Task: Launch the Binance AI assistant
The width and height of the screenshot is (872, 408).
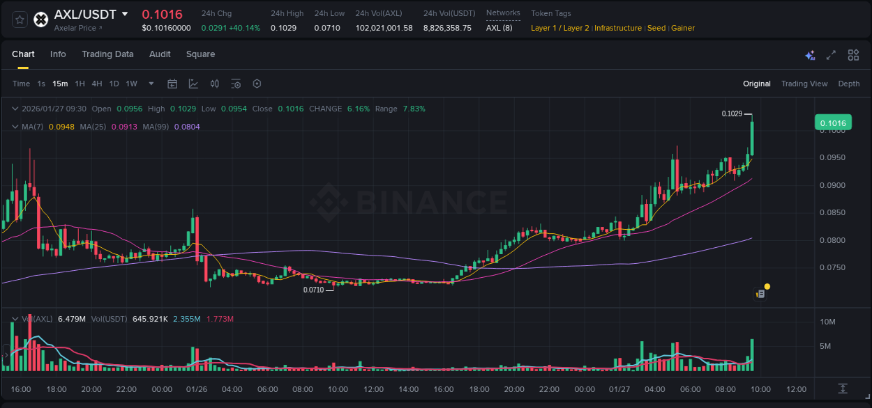Action: point(810,54)
